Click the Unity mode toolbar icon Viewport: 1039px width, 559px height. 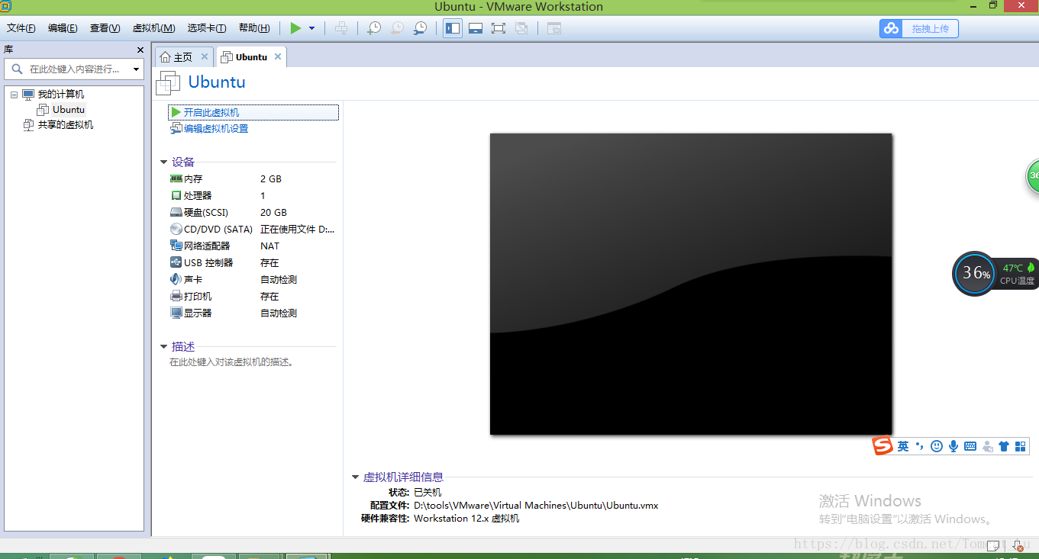[521, 28]
